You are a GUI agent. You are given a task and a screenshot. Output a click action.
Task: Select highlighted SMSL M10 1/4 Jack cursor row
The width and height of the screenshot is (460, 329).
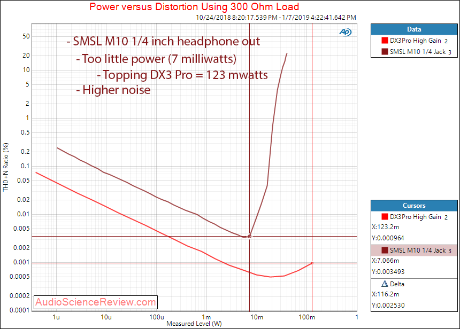[x=414, y=250]
